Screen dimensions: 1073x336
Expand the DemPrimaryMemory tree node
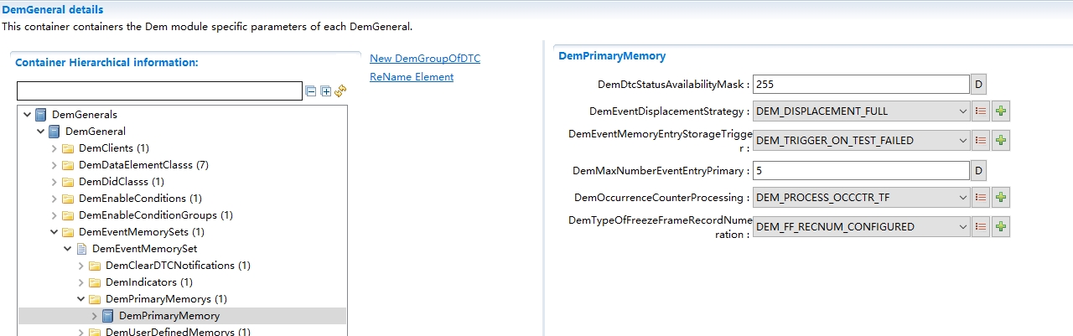pos(95,316)
